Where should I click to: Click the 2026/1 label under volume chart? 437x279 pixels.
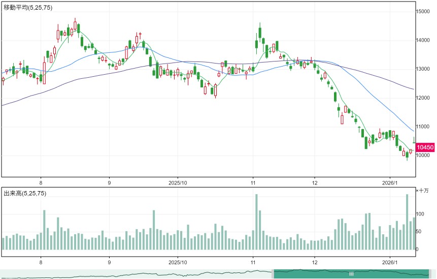pyautogui.click(x=390, y=263)
